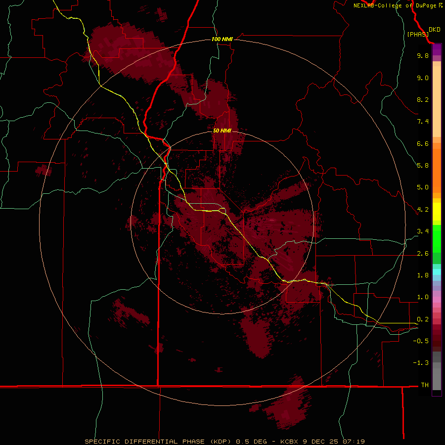This screenshot has height=445, width=445.
Task: Click the -0.5 scale value
Action: [x=421, y=341]
